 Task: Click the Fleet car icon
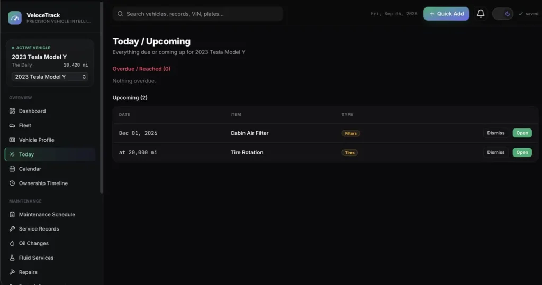click(12, 125)
